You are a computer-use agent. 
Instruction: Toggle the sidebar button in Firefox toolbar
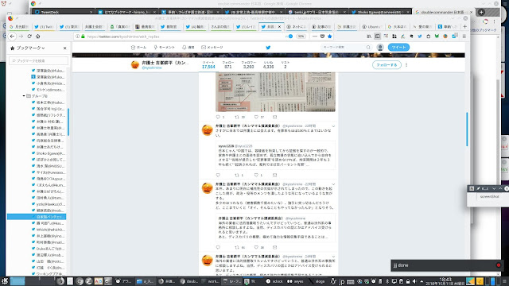point(377,37)
